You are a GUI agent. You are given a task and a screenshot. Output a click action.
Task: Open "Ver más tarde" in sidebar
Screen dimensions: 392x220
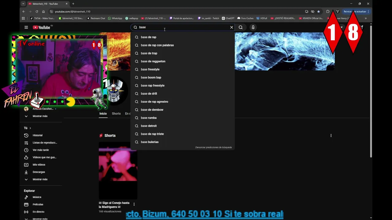coord(41,150)
